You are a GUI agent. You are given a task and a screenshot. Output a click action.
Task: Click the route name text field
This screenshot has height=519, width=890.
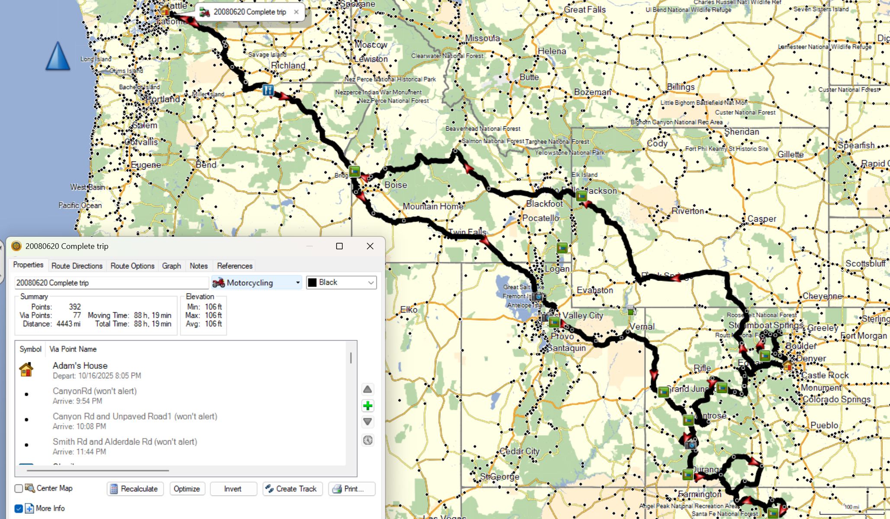point(111,283)
